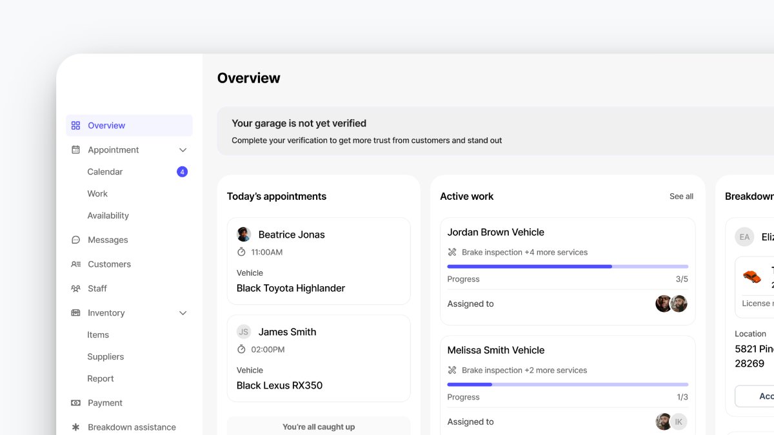774x435 pixels.
Task: Click the Inventory box icon
Action: pyautogui.click(x=75, y=313)
